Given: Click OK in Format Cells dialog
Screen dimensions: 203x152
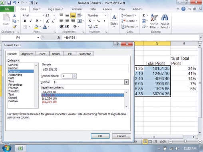Looking at the screenshot, I should coord(100,136).
